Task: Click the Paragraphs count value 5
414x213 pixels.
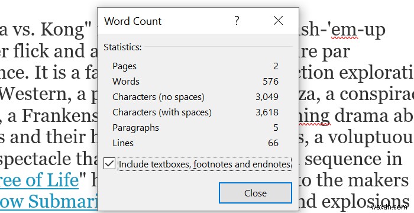Action: (276, 128)
